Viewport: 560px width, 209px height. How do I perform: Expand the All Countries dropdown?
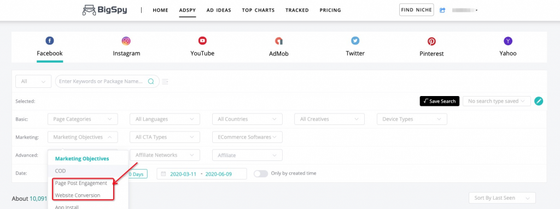247,119
